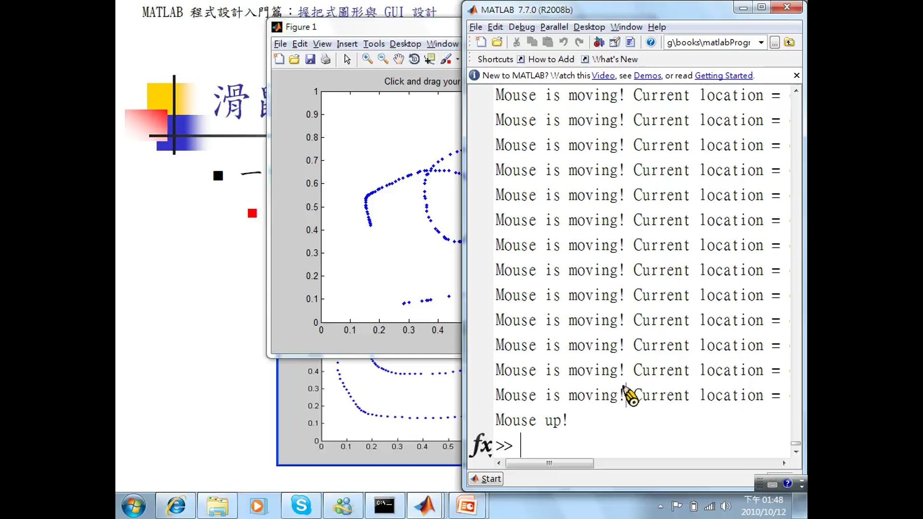Viewport: 923px width, 519px height.
Task: Toggle the Edit Plot arrow tool
Action: [347, 59]
